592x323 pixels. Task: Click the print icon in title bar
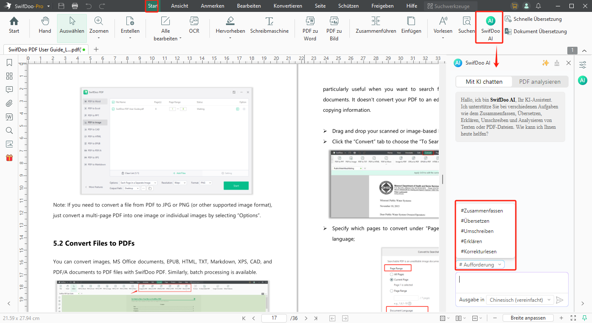[75, 6]
